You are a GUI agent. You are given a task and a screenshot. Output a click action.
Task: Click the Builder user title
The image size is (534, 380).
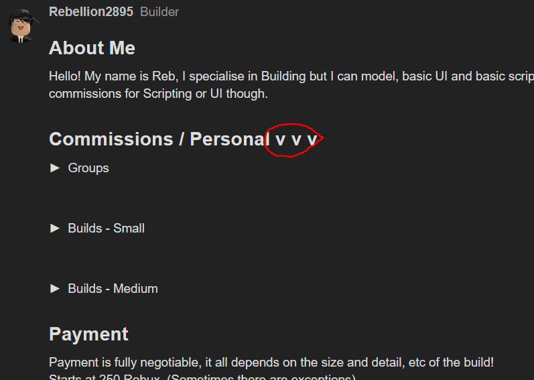click(159, 12)
